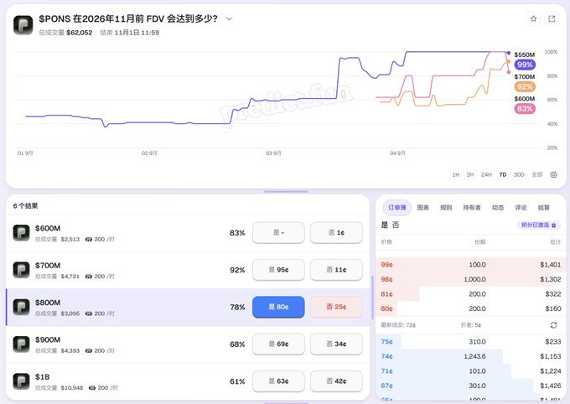
Task: Buy 是 69¢ on $900M
Action: click(278, 344)
